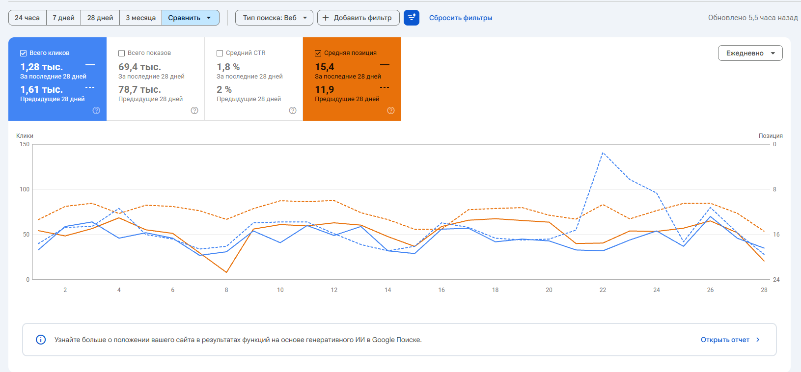Click the Открыть отчет link
801x372 pixels.
[725, 340]
